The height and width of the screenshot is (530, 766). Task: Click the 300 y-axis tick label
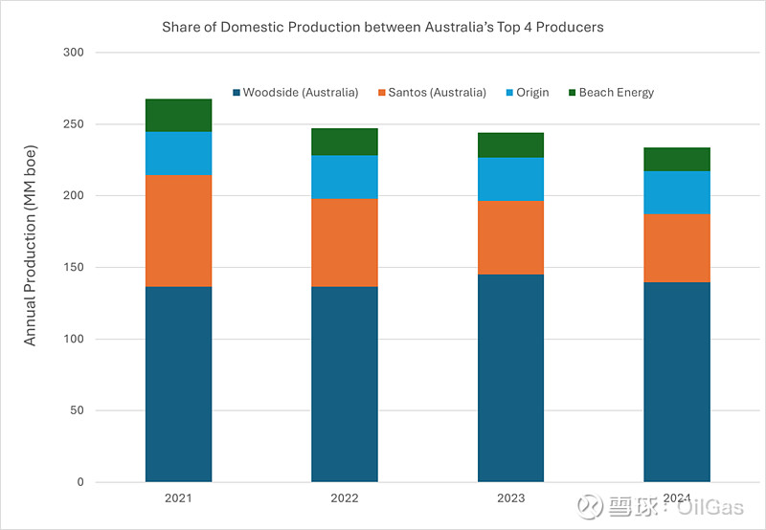[x=74, y=53]
